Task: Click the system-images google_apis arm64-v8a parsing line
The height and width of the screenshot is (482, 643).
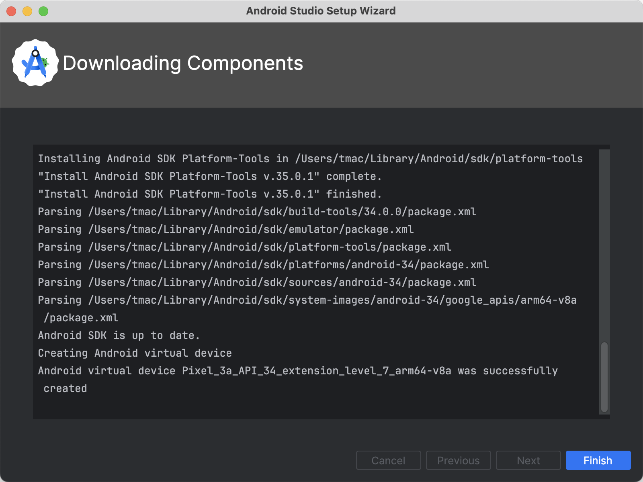Action: click(307, 309)
